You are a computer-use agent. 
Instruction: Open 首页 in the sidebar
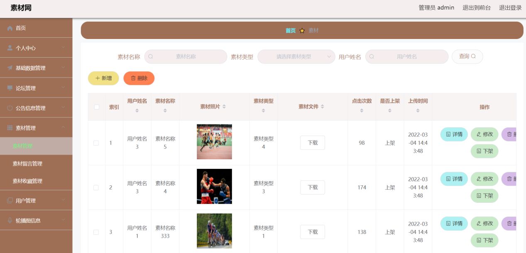coord(36,28)
